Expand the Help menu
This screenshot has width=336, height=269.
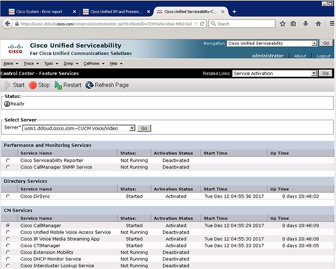point(116,63)
